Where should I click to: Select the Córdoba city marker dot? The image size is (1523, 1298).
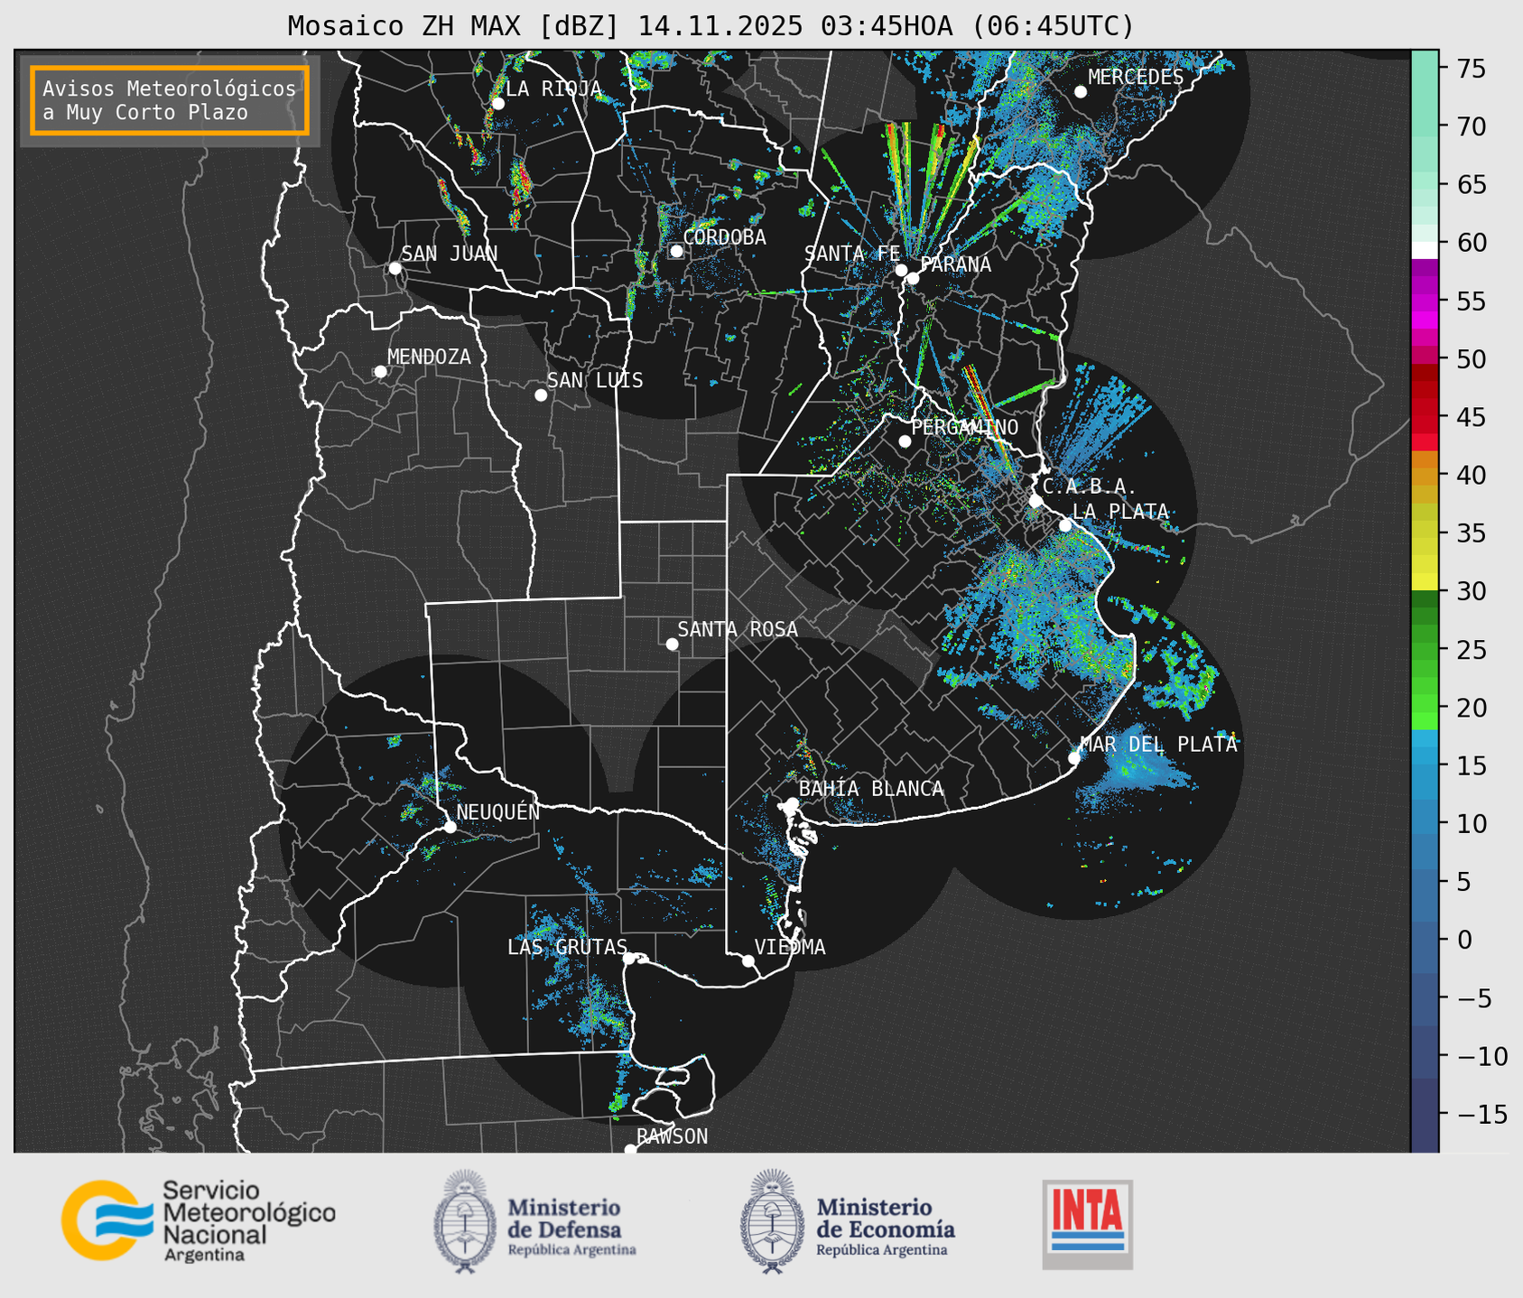pyautogui.click(x=676, y=251)
